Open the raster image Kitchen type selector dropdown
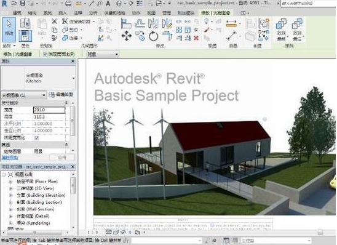This screenshot has height=245, width=337. (74, 78)
